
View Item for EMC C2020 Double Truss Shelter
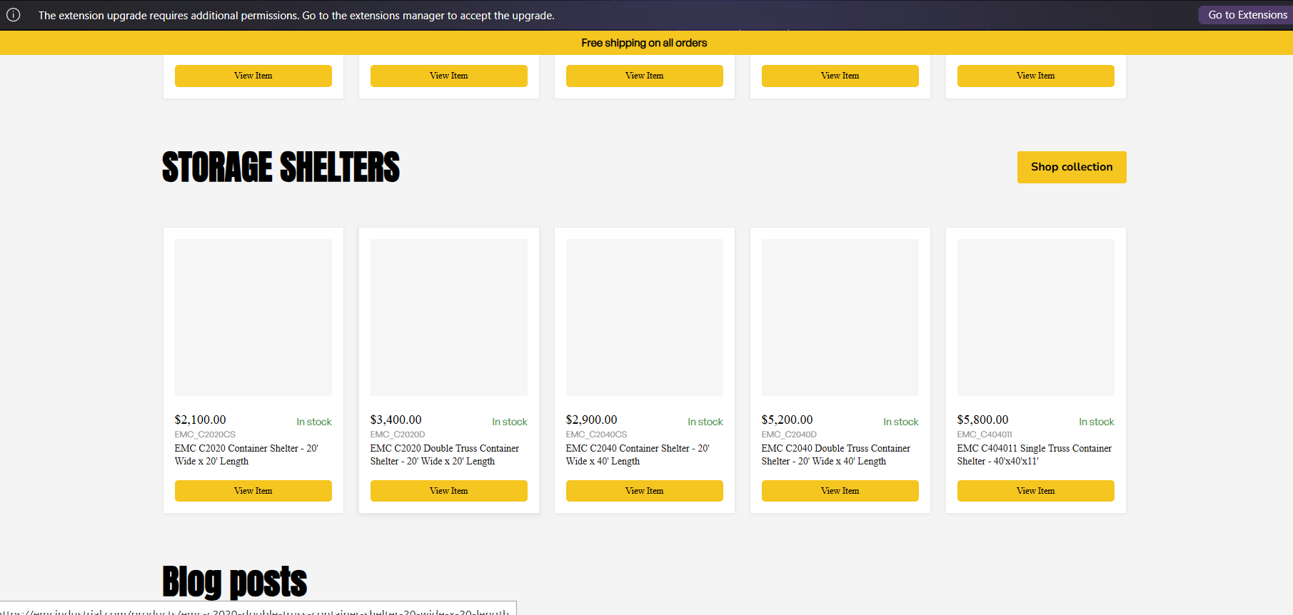click(x=449, y=491)
